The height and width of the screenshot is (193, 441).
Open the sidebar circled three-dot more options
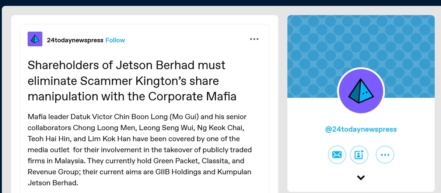(x=385, y=155)
